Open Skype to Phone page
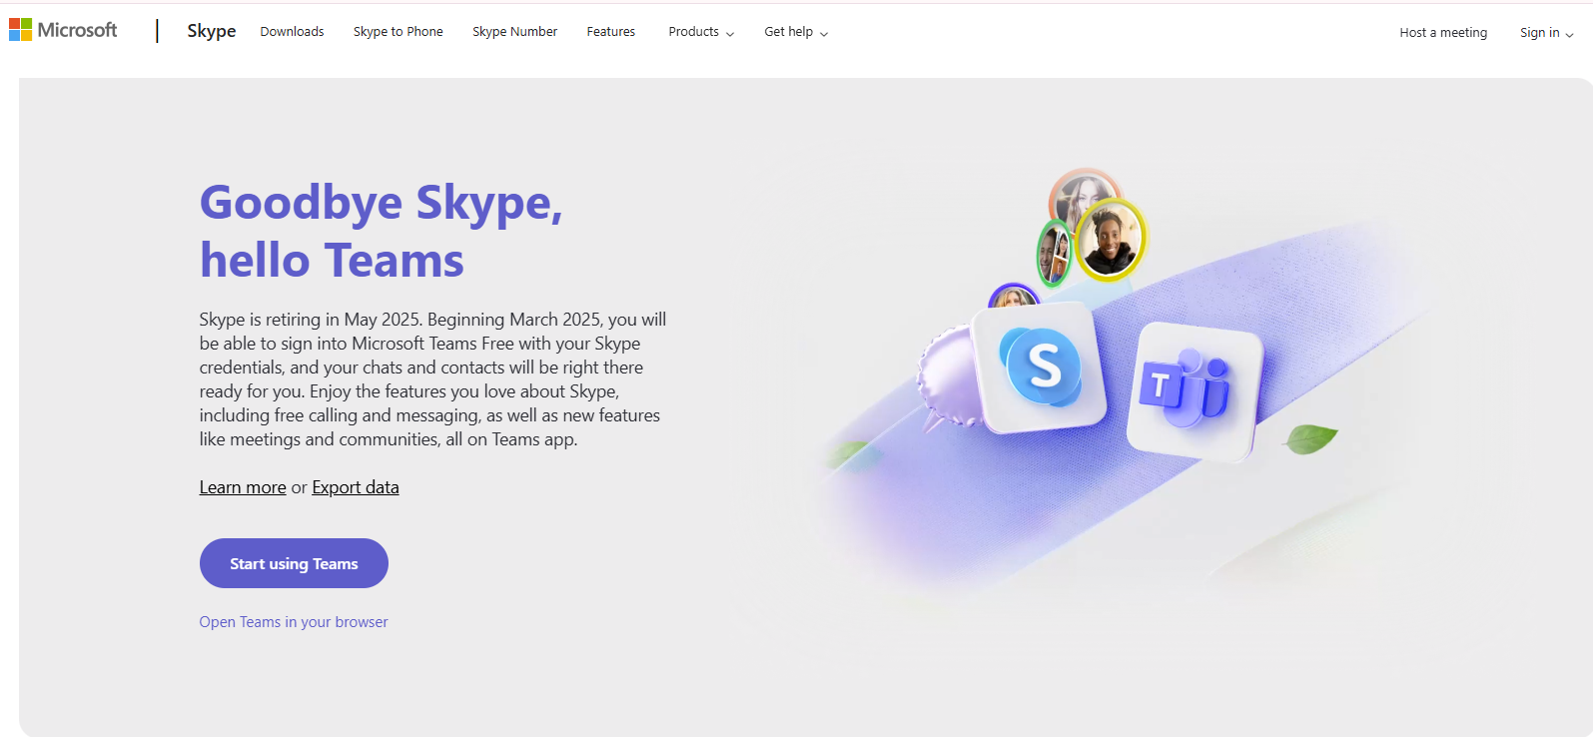This screenshot has width=1593, height=737. click(398, 32)
